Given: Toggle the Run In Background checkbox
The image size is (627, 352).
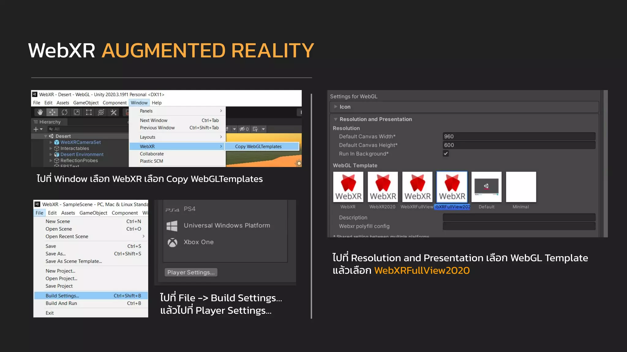Looking at the screenshot, I should [446, 154].
